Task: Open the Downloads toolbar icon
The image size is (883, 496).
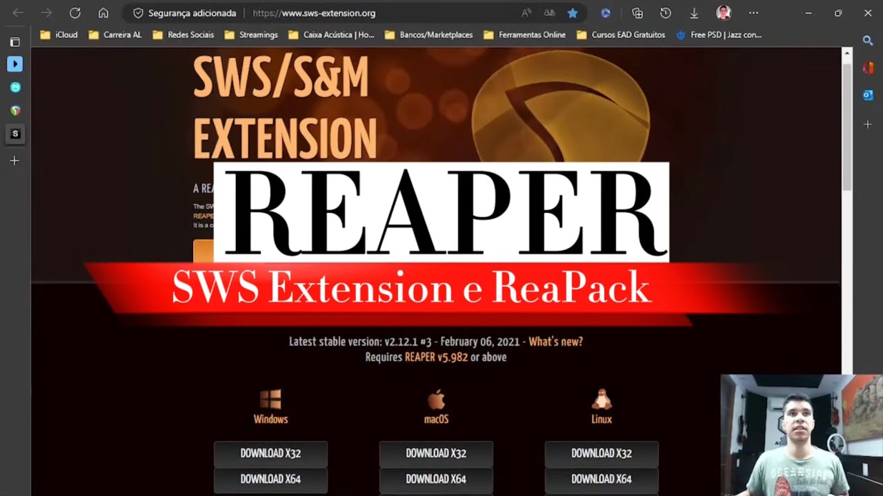Action: [x=694, y=13]
